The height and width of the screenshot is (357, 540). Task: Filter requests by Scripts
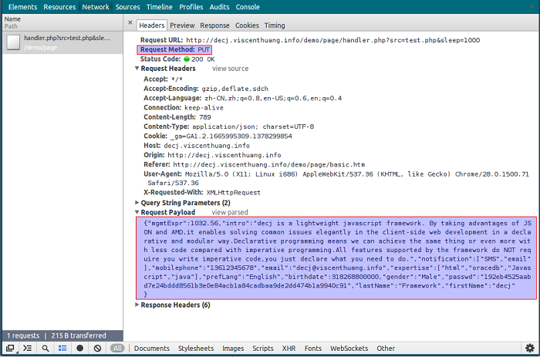point(263,348)
